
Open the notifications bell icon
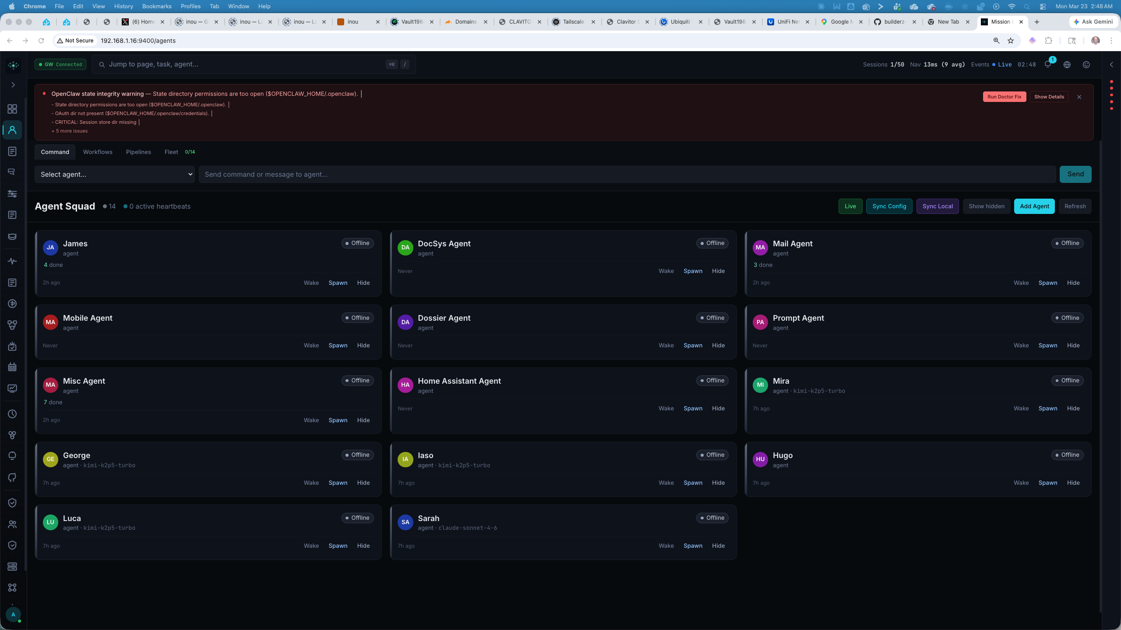coord(1047,64)
